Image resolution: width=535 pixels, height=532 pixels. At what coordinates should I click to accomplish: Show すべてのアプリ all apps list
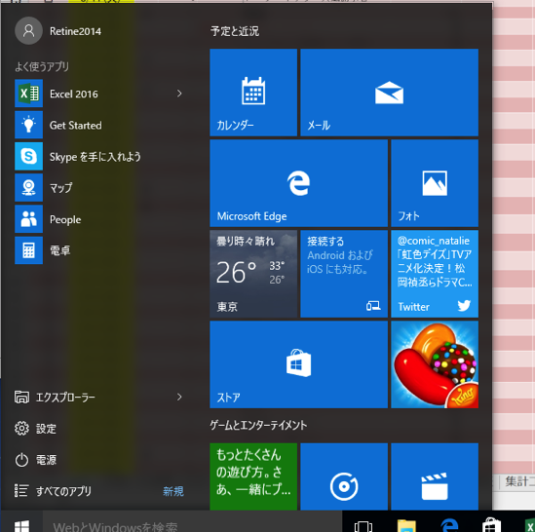(63, 491)
